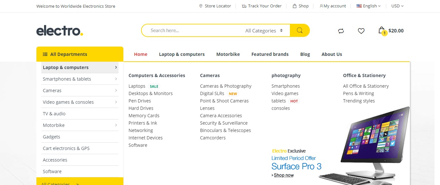Open the USD currency dropdown
Screen dimensions: 440x185
click(397, 6)
